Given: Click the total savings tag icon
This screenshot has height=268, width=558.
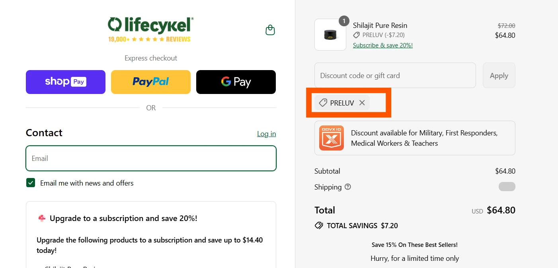Looking at the screenshot, I should click(319, 226).
